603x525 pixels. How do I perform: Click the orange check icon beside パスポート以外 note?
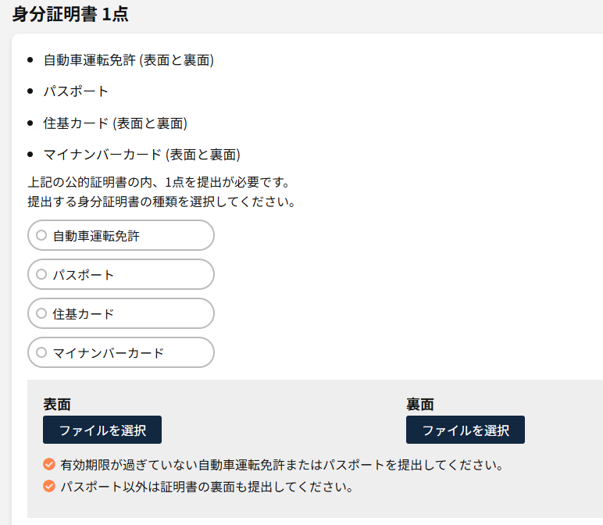(x=49, y=487)
